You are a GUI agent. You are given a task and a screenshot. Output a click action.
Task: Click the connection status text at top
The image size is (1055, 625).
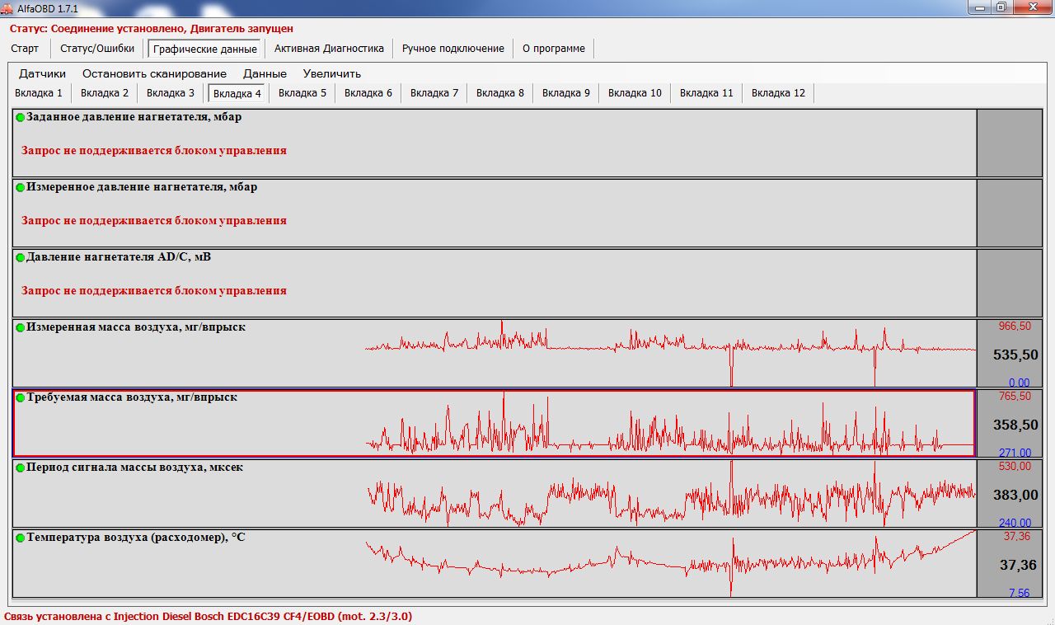pos(152,29)
